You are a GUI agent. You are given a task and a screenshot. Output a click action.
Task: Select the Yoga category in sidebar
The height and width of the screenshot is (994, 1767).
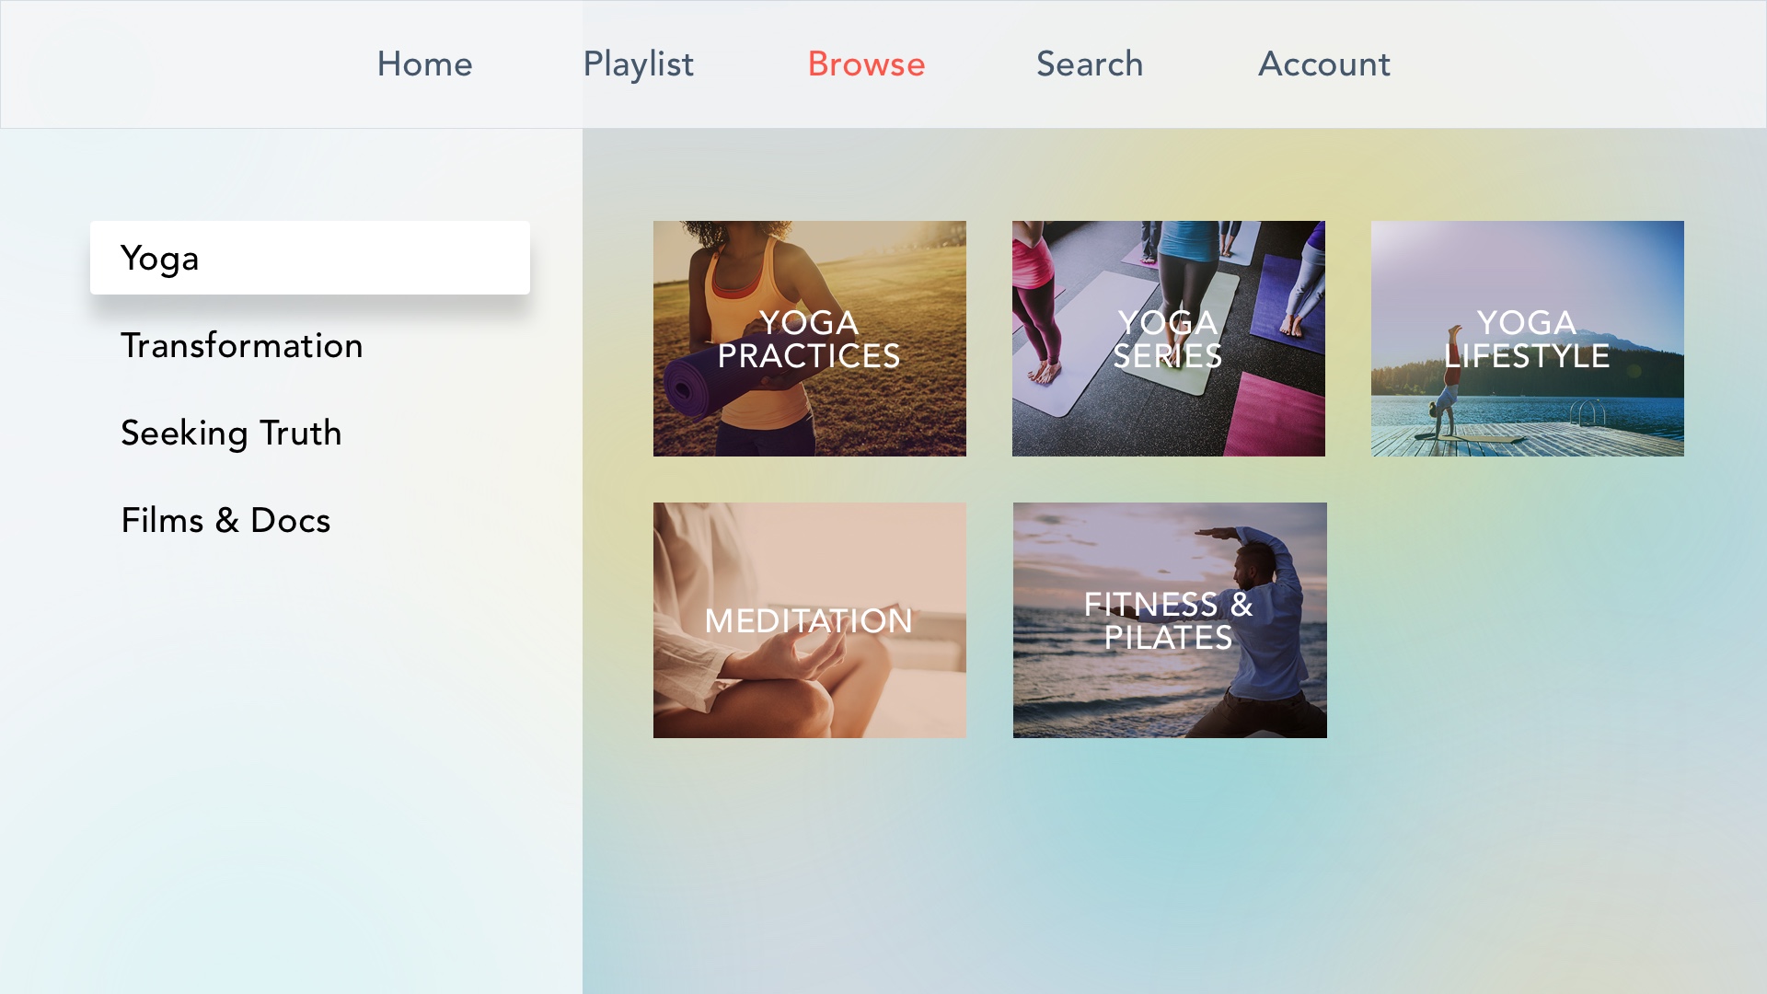pos(310,258)
